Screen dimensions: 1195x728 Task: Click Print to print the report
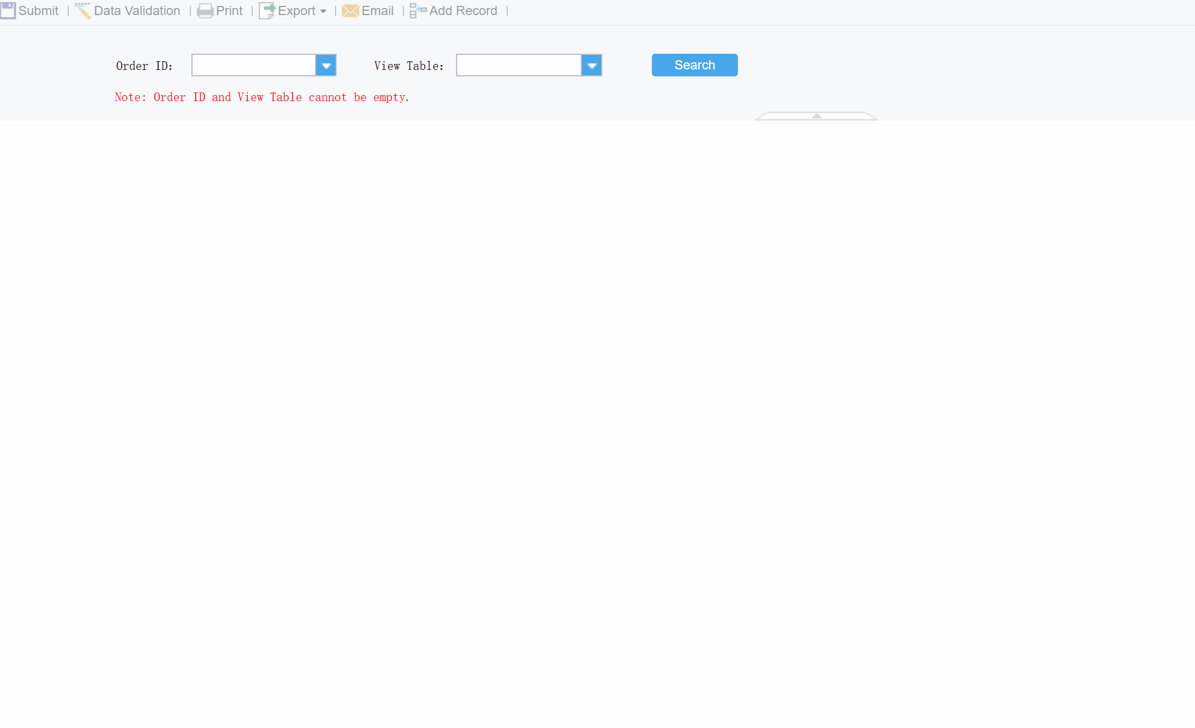tap(229, 10)
